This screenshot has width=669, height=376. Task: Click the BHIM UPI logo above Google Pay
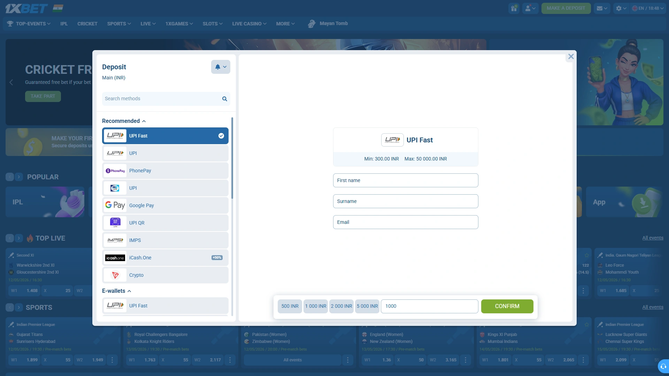[115, 188]
